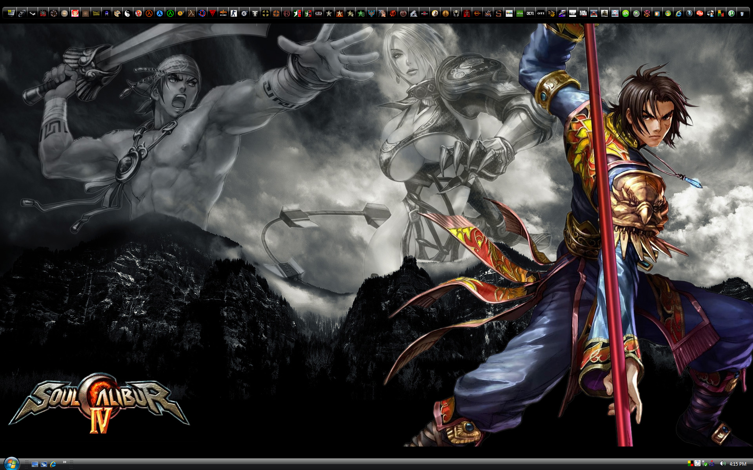Viewport: 753px width, 470px height.
Task: Launch Internet Explorer from Quick Launch
Action: point(53,464)
